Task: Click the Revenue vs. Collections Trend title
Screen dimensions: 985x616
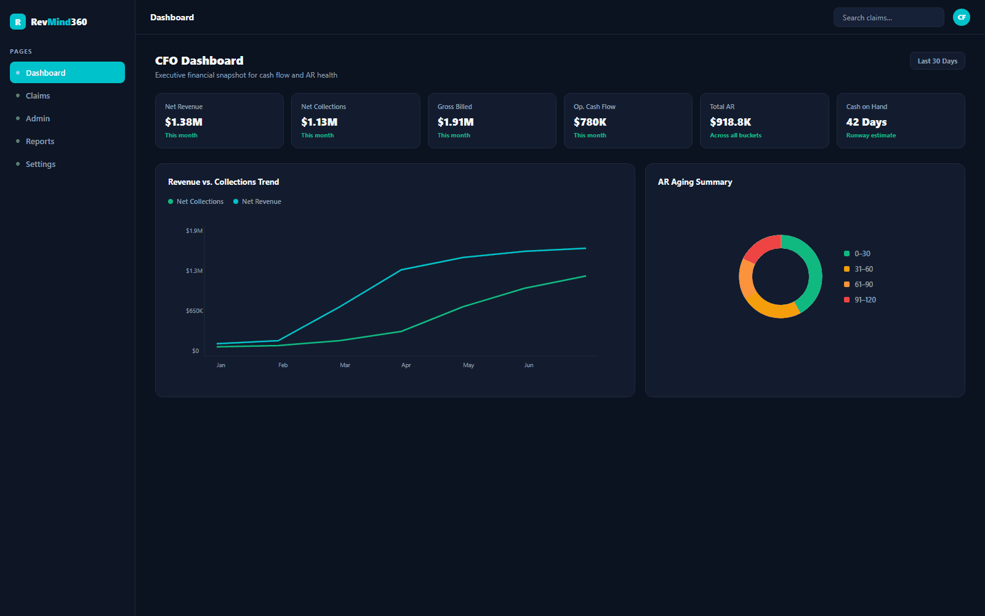Action: coord(223,182)
